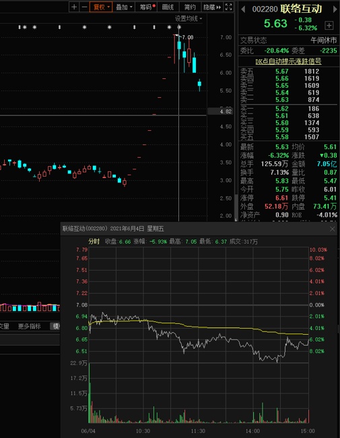Screen dimensions: 340x438
Task: Click the 内盘 value 73.41万
Action: 325,207
